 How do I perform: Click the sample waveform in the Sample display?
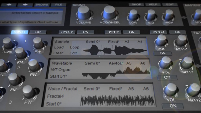click(115, 50)
